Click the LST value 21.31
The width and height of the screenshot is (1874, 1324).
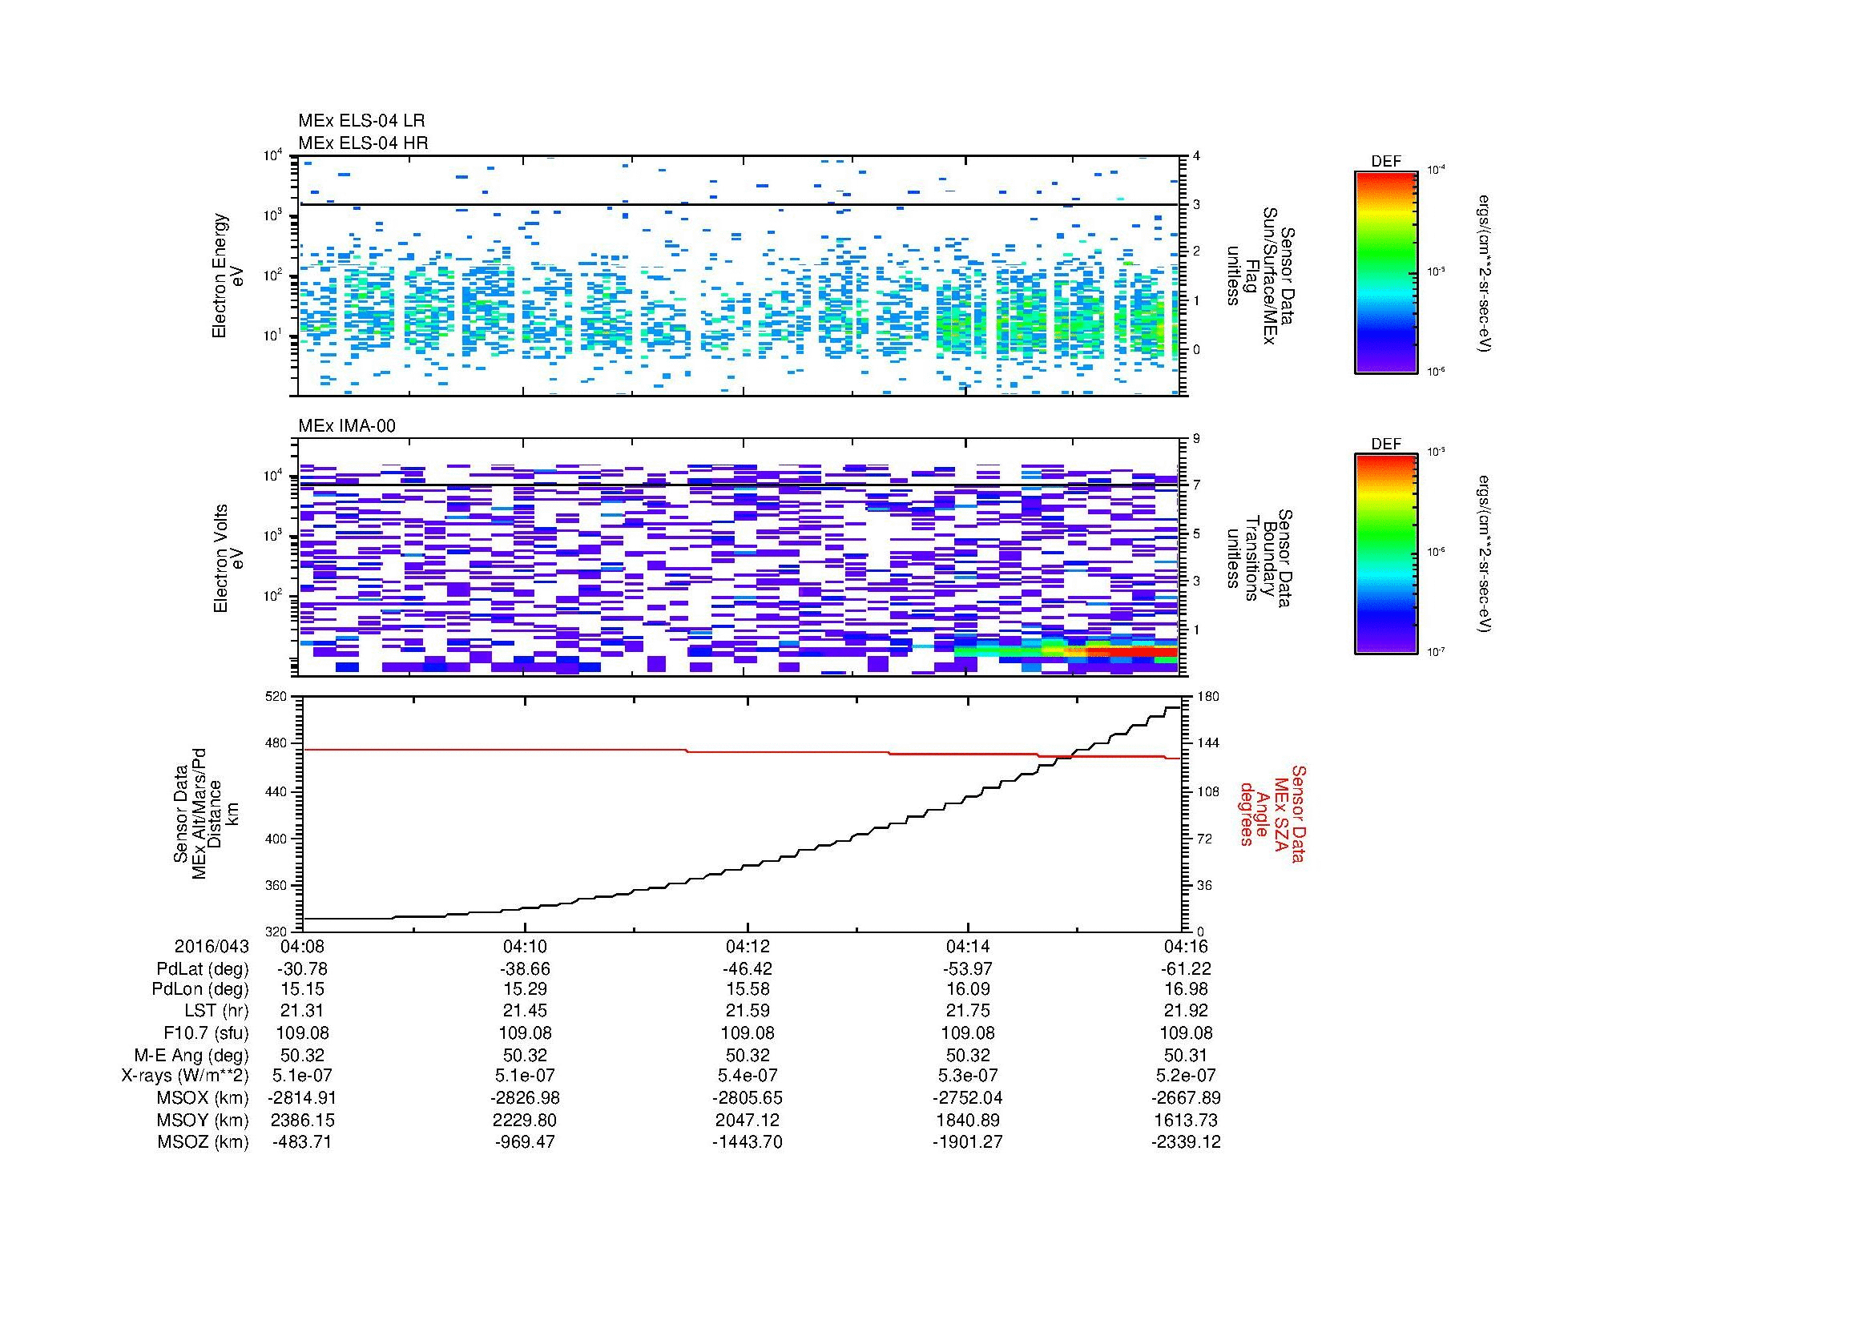[302, 1011]
